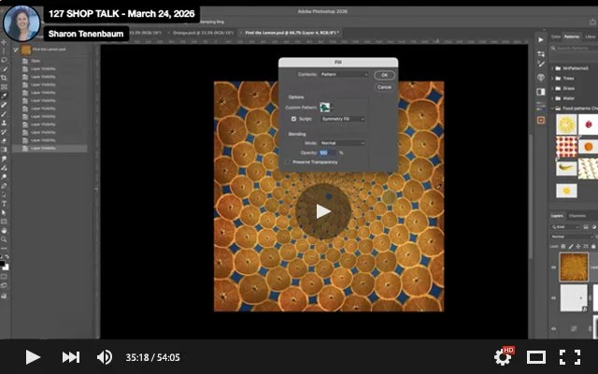The image size is (598, 374).
Task: Select the Hand tool
Action: (x=4, y=231)
